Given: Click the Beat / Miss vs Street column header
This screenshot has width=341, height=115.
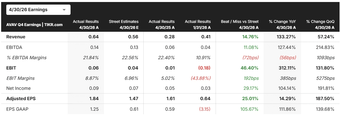Looking at the screenshot, I should point(240,24).
